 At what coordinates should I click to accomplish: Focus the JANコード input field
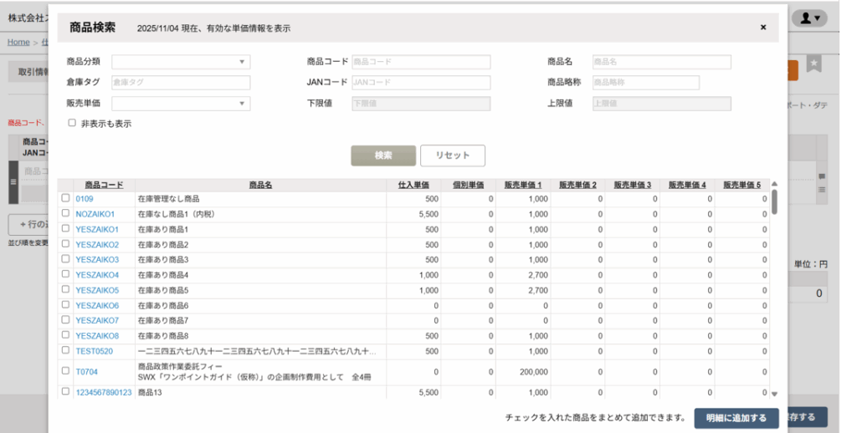[420, 83]
